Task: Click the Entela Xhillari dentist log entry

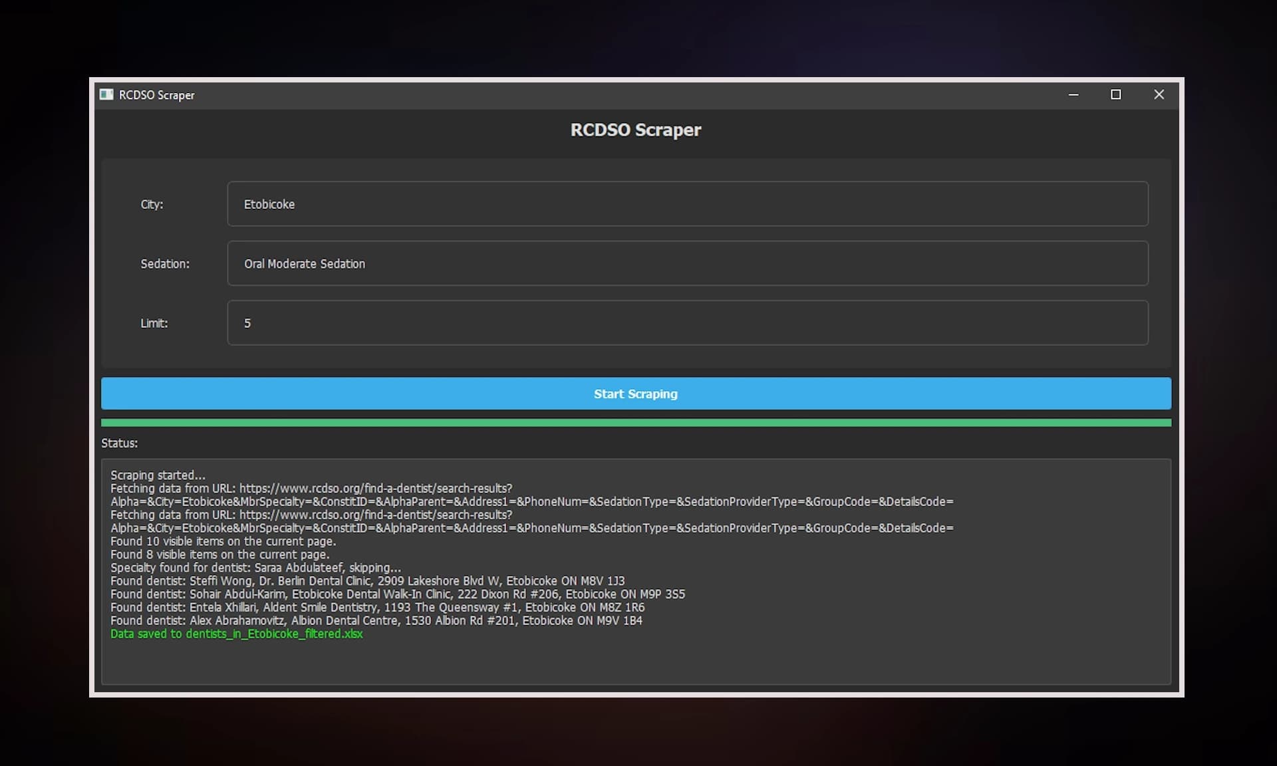Action: click(x=378, y=608)
